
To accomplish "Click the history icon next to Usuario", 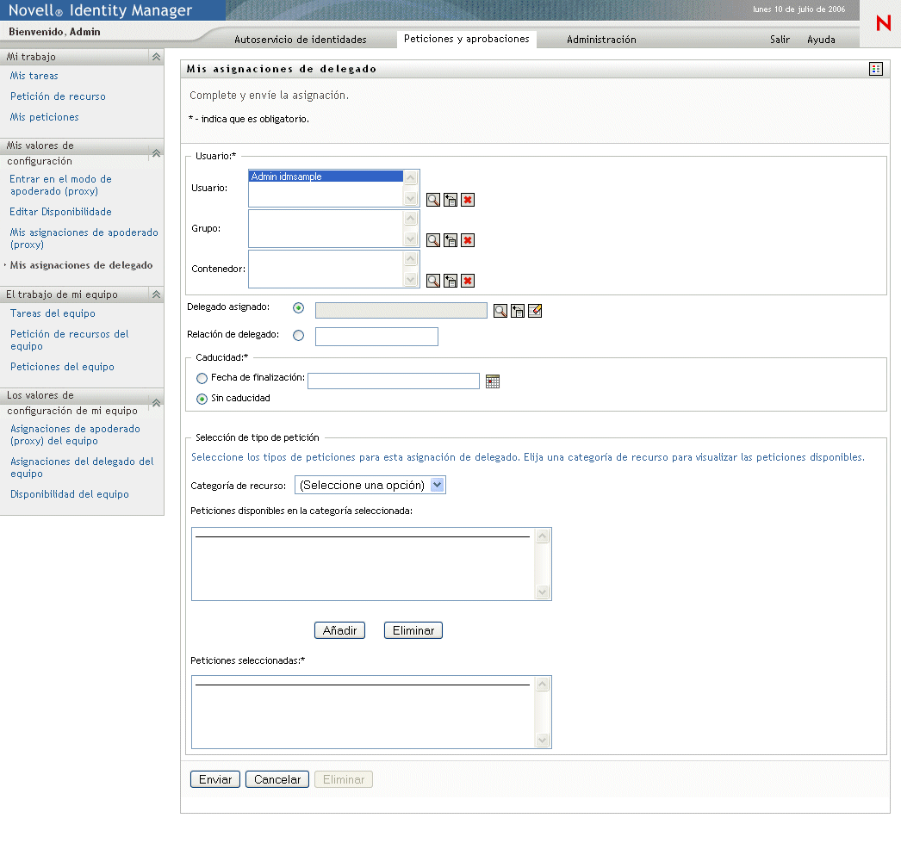I will (450, 200).
